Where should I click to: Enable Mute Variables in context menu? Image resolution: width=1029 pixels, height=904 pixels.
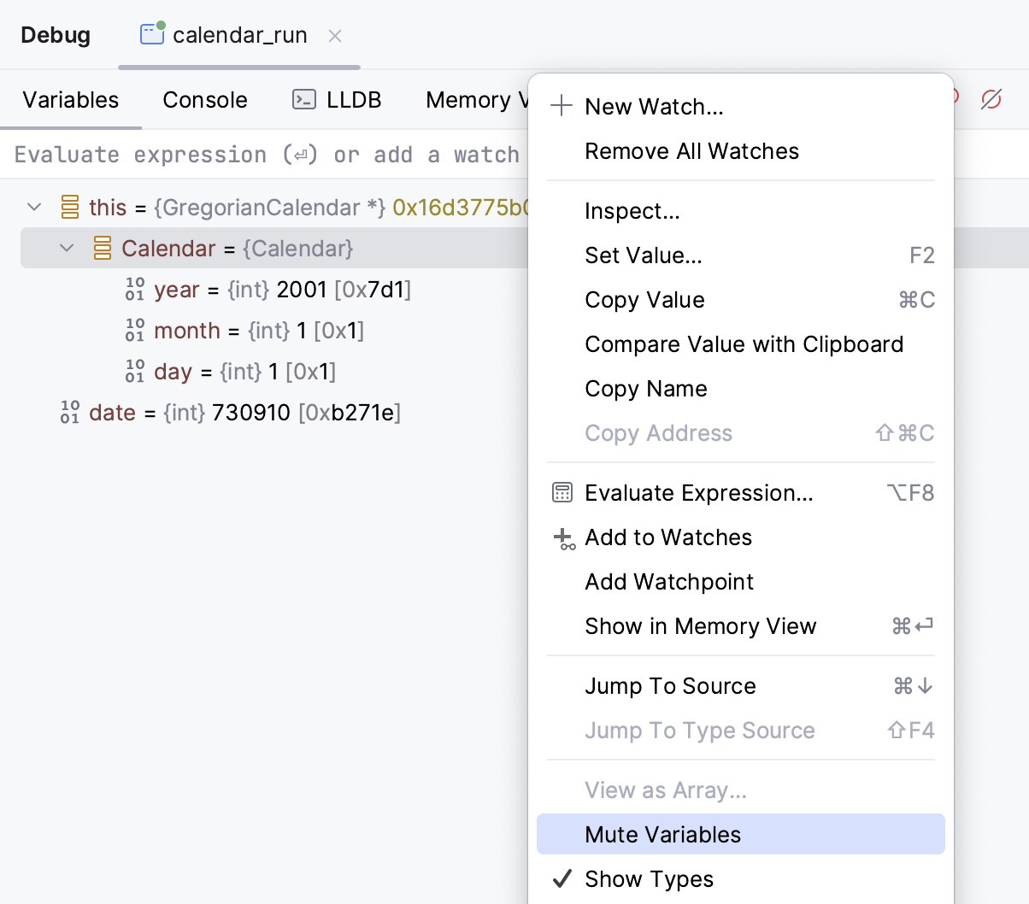point(662,835)
